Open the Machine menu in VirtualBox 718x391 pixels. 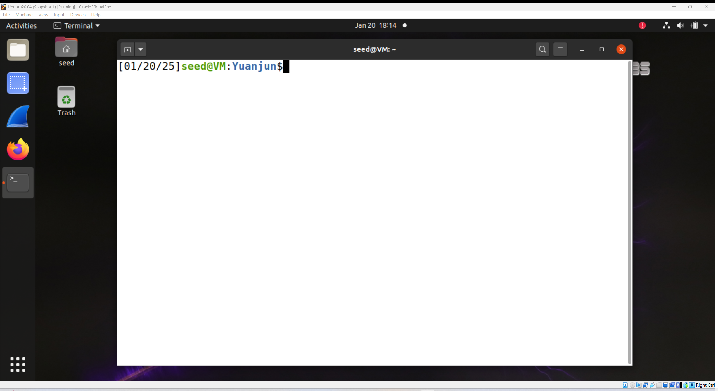pyautogui.click(x=24, y=15)
